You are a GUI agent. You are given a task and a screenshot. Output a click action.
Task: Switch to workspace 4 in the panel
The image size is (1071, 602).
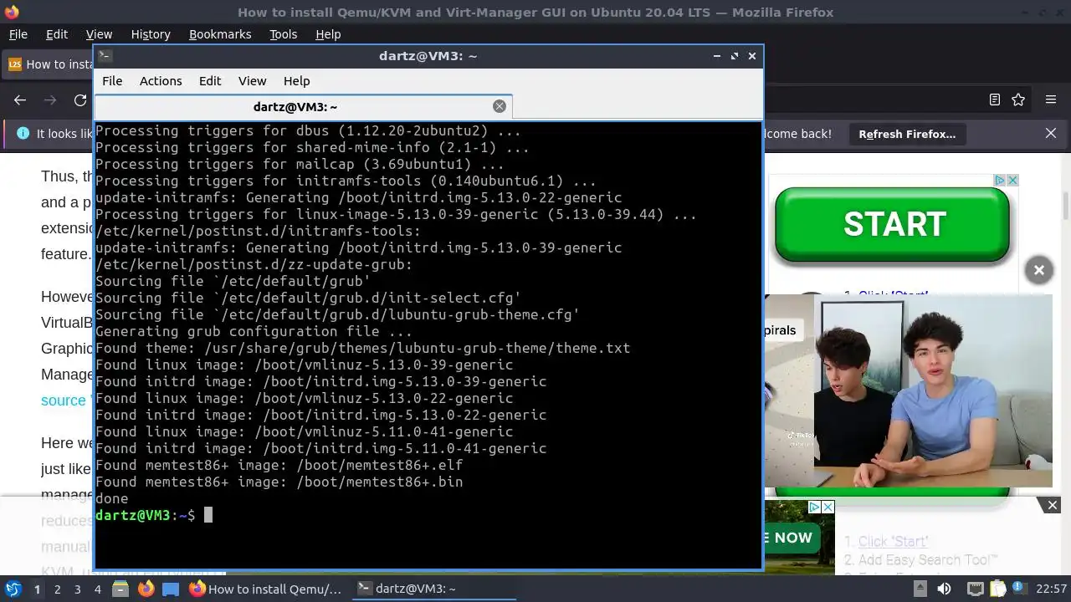pos(97,589)
